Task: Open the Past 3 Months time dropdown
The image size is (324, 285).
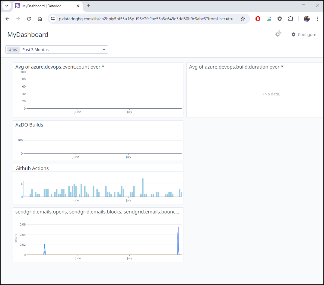Action: coord(57,50)
